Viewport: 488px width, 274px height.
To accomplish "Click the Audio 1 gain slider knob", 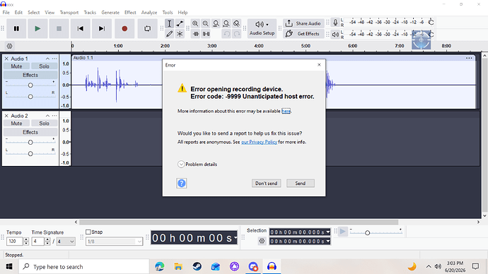I will click(x=30, y=85).
